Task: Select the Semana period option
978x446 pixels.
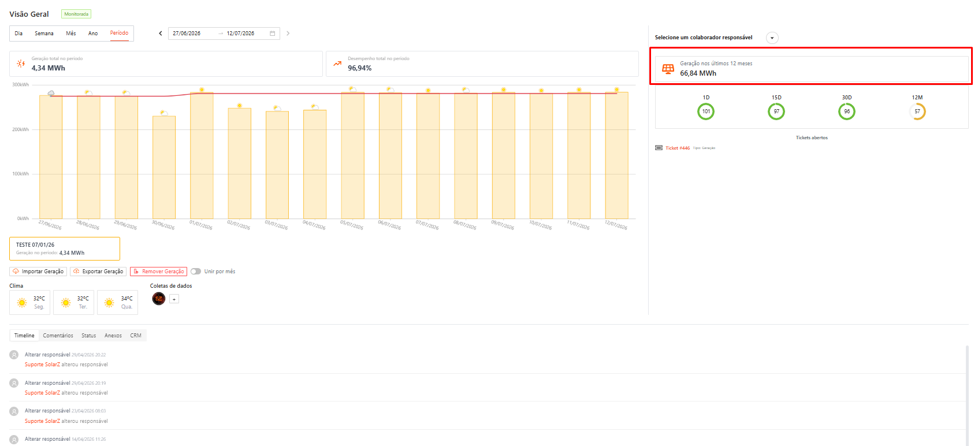Action: pyautogui.click(x=44, y=34)
